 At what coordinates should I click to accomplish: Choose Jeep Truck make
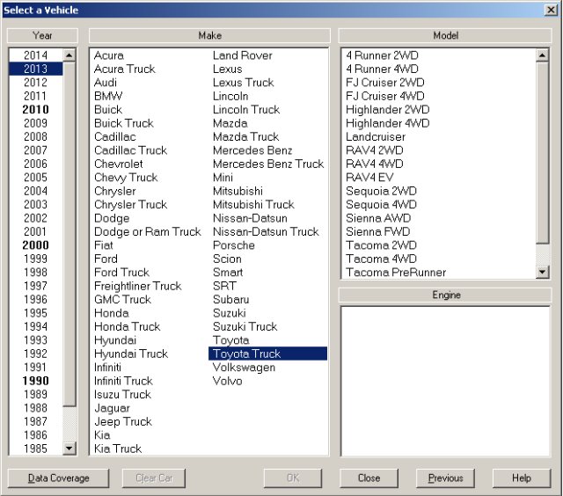(x=123, y=422)
